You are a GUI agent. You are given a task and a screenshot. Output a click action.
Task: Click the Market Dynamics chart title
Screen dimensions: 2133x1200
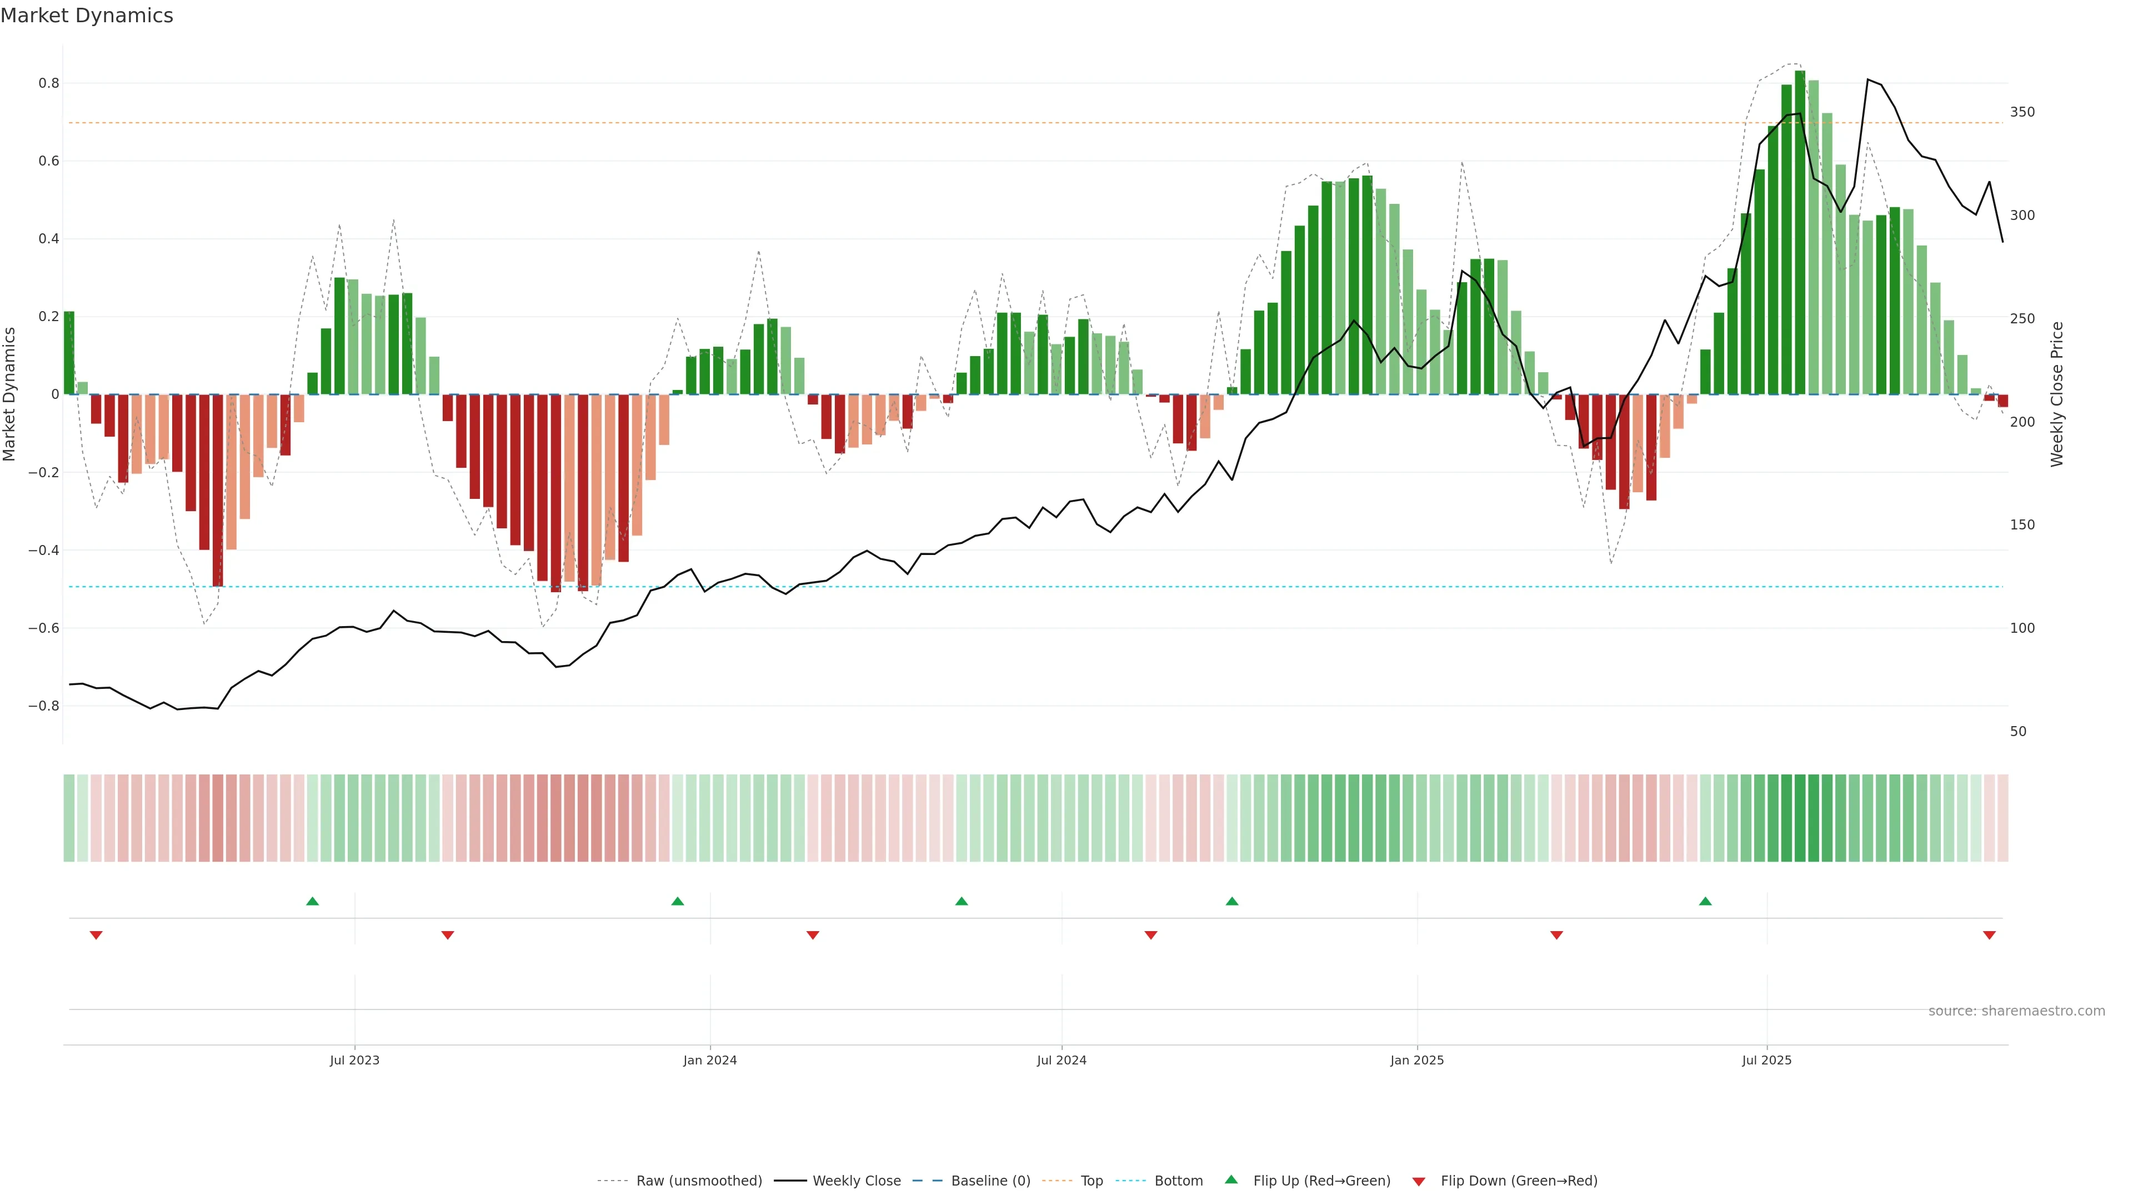point(87,16)
